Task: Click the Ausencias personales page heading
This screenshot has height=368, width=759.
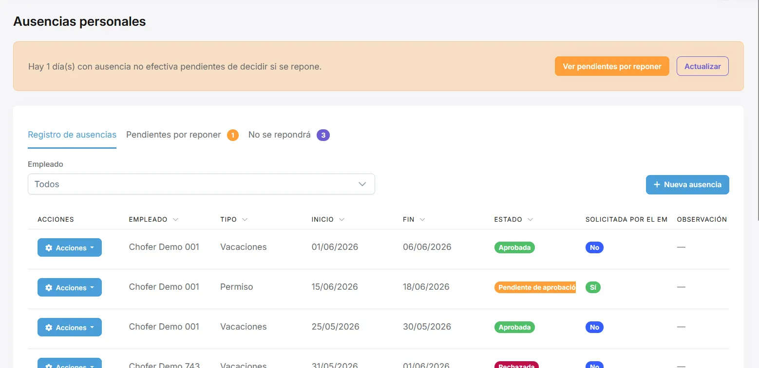Action: point(79,21)
